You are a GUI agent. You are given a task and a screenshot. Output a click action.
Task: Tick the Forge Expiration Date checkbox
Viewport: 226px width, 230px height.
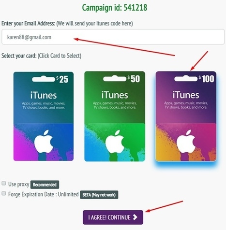coord(4,193)
